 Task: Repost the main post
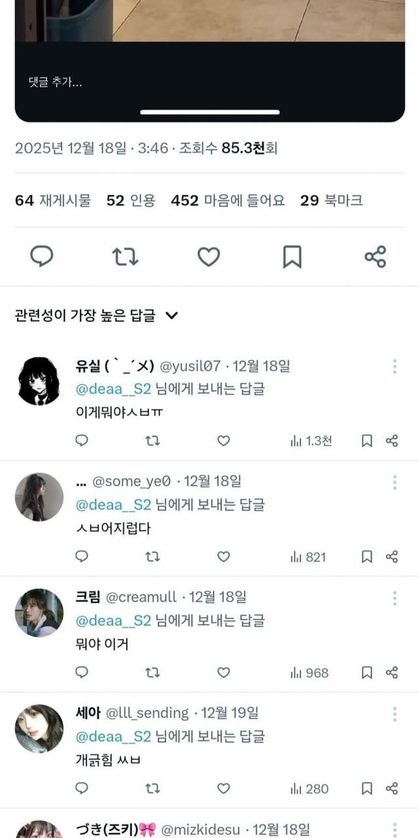pos(125,257)
